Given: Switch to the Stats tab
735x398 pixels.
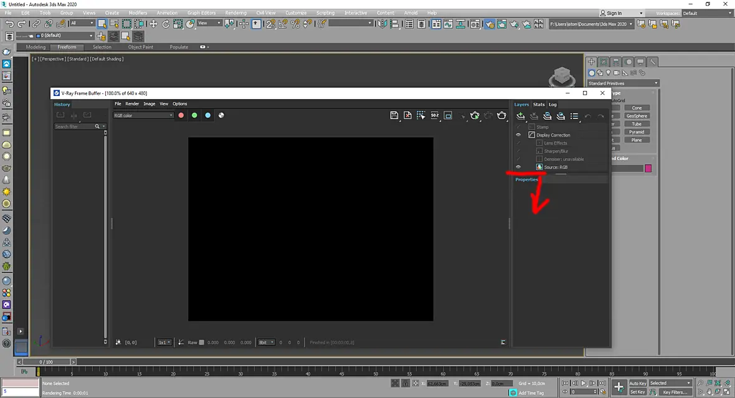Looking at the screenshot, I should (x=539, y=105).
